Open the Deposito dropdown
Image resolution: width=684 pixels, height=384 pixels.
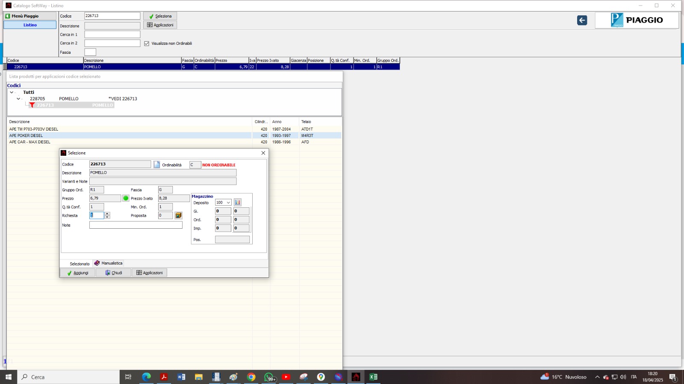pyautogui.click(x=228, y=203)
